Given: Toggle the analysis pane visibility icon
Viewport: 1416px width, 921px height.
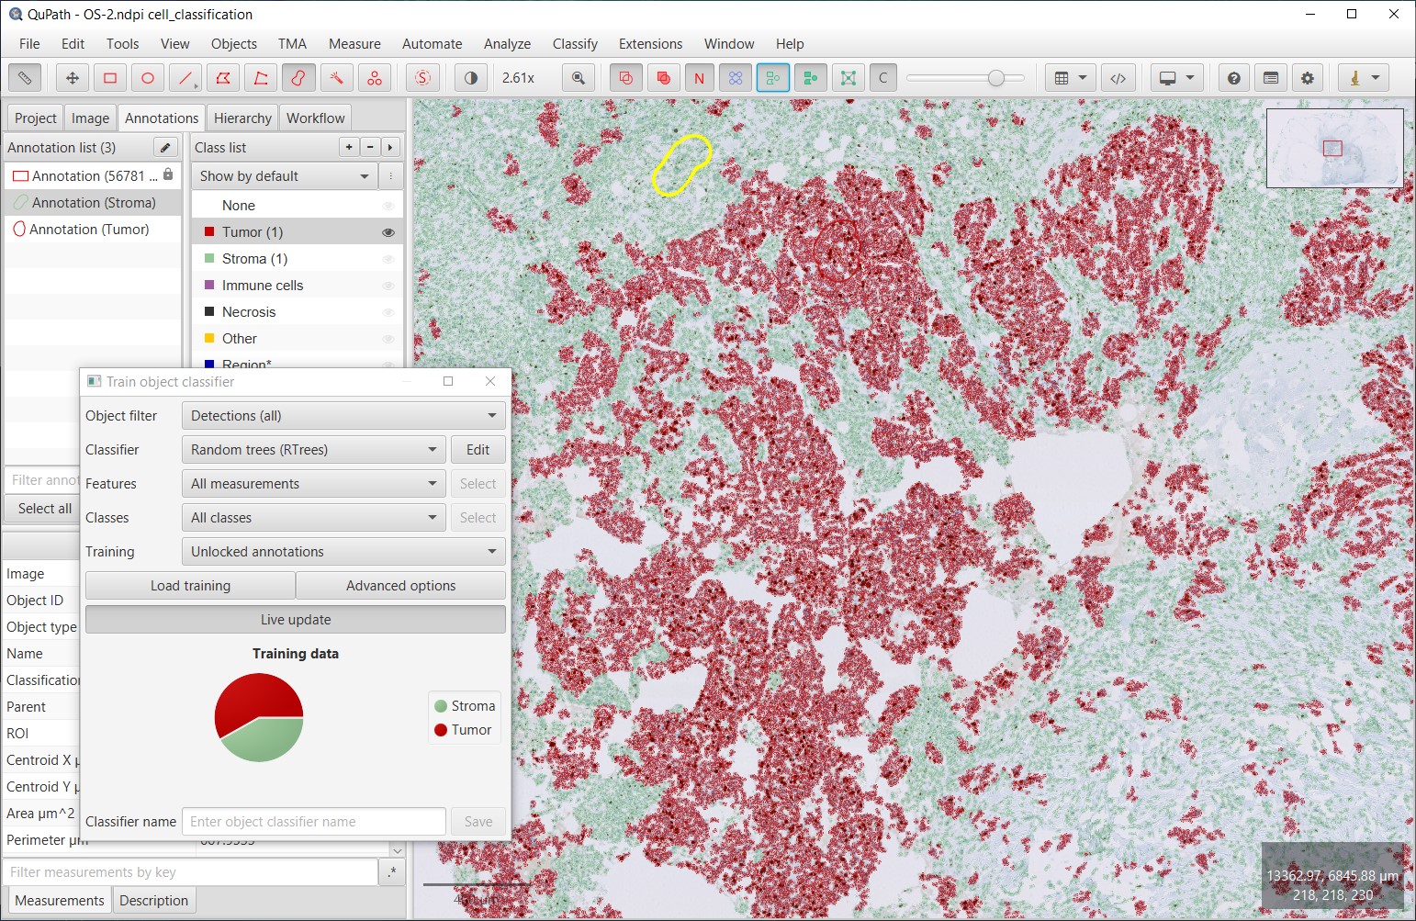Looking at the screenshot, I should [25, 78].
